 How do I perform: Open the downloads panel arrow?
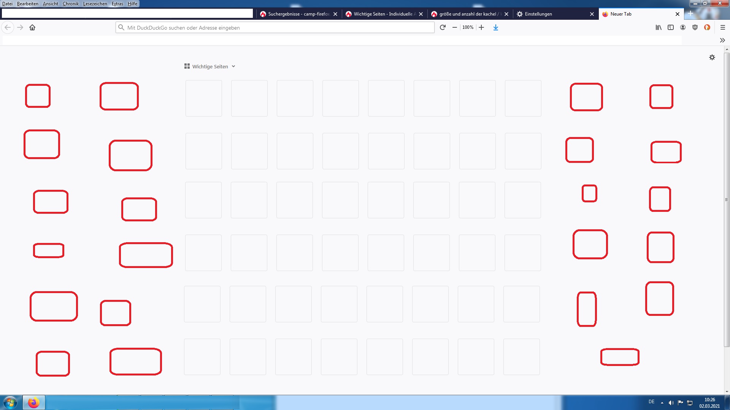496,27
